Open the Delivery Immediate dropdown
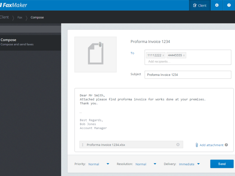Image resolution: width=235 pixels, height=176 pixels. (198, 164)
